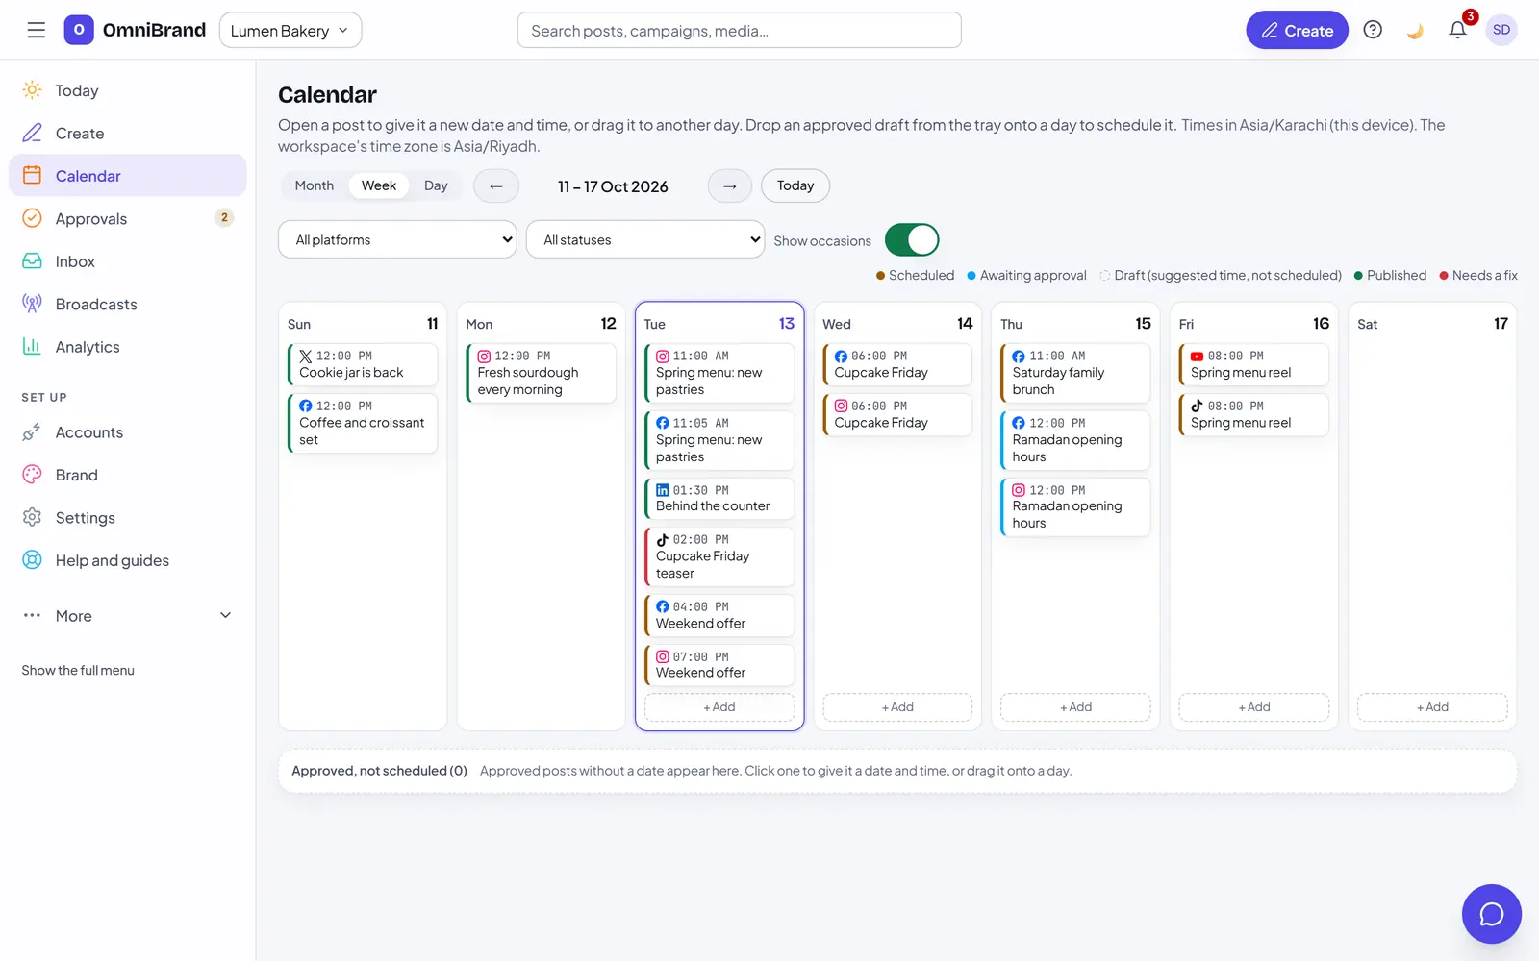Switch to Day view
Viewport: 1539px width, 961px height.
(436, 185)
